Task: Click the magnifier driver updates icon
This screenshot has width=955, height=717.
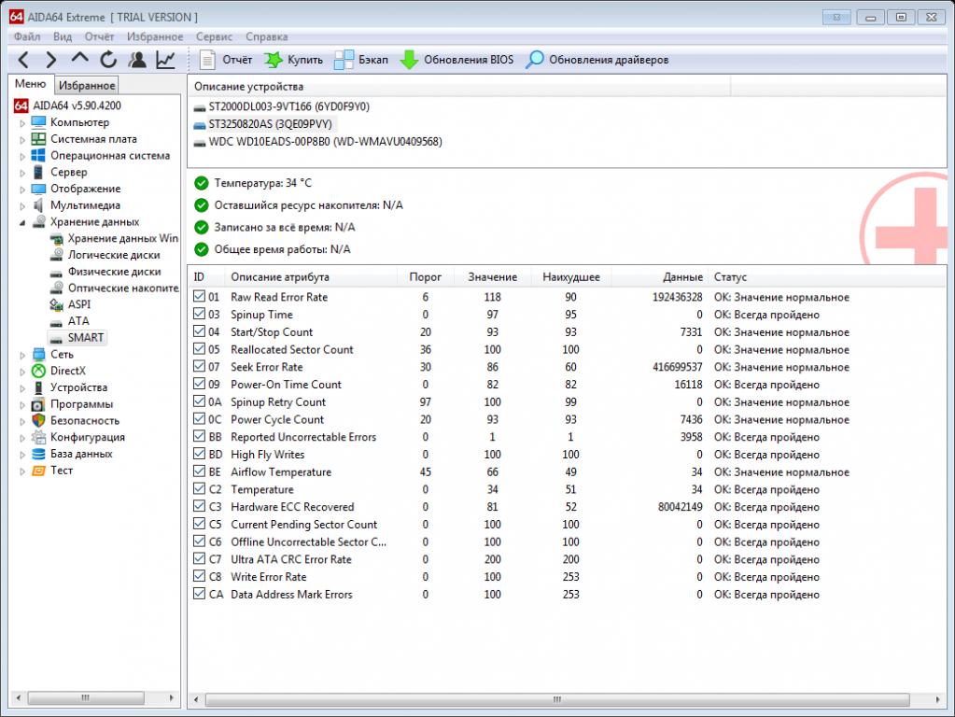Action: [534, 60]
